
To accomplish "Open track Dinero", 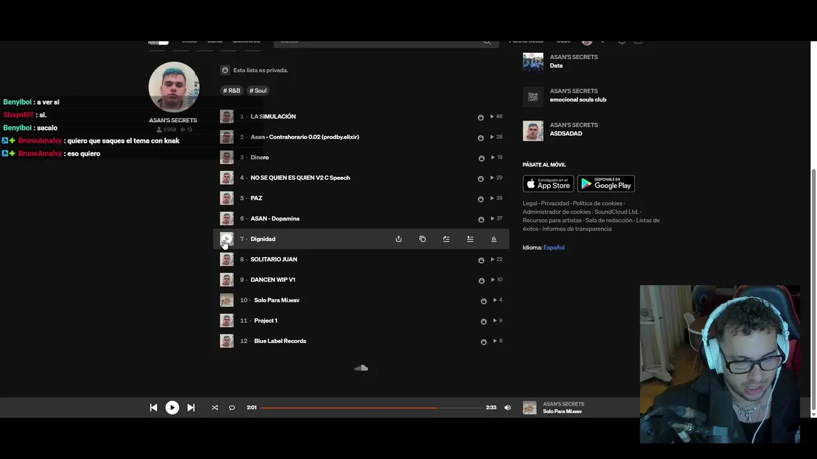I will [260, 157].
